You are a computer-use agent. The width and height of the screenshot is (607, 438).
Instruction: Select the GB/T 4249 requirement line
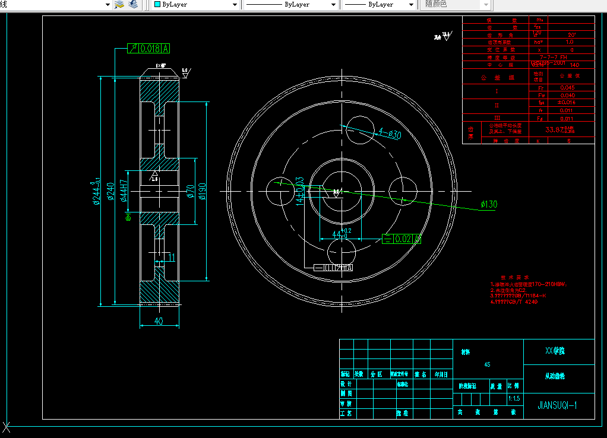[514, 302]
